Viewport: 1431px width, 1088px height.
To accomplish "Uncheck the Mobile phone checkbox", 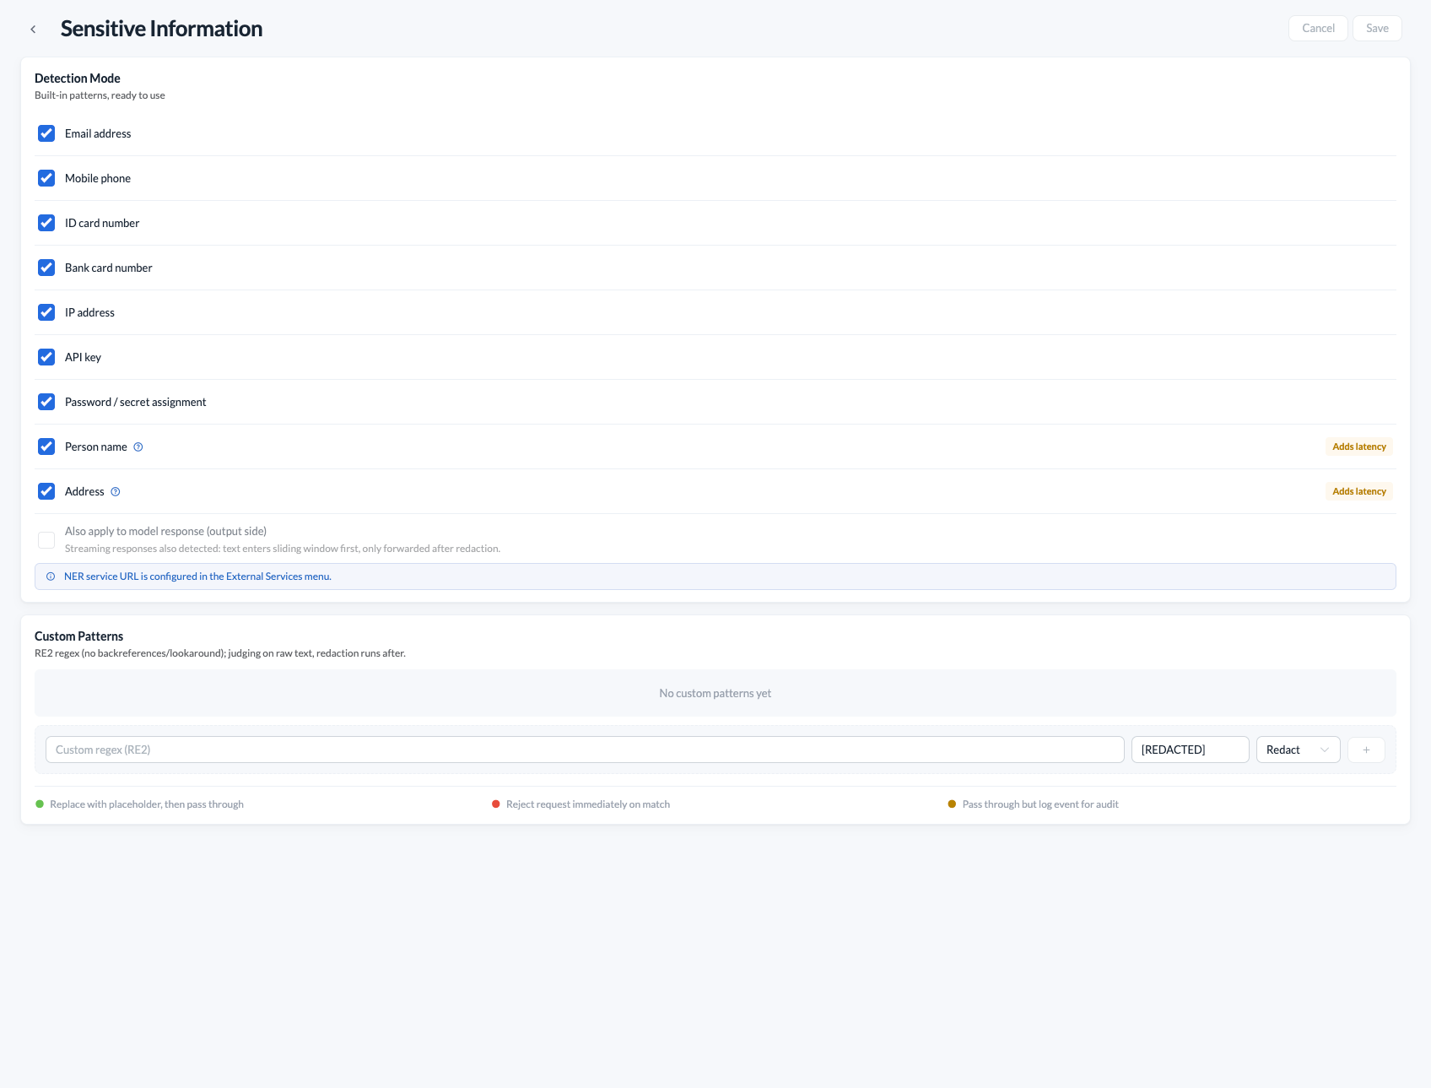I will click(46, 178).
